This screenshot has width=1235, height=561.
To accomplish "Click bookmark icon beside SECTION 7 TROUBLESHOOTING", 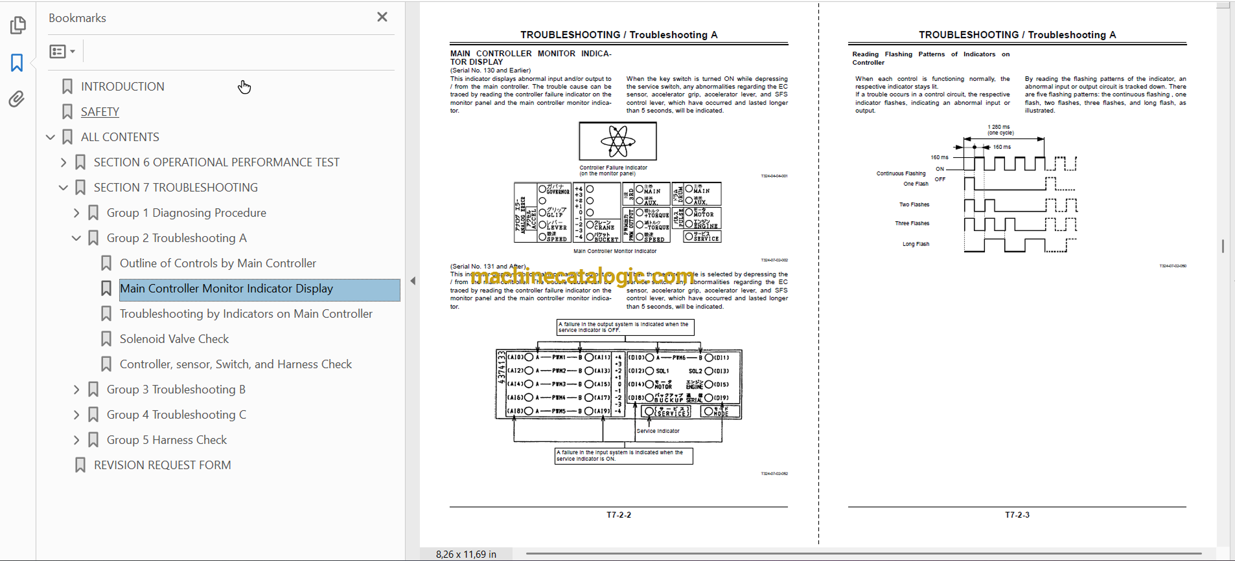I will [80, 187].
